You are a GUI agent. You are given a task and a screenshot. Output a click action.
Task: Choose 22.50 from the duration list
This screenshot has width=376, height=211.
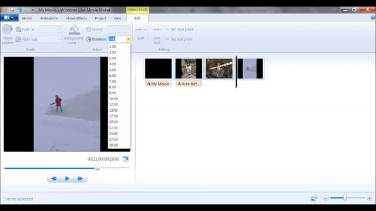pos(119,128)
